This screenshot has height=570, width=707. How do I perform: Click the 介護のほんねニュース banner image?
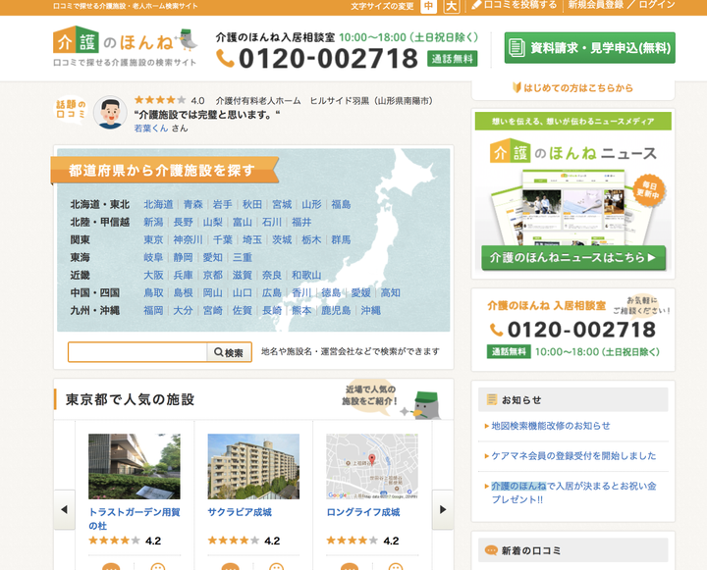tap(573, 193)
